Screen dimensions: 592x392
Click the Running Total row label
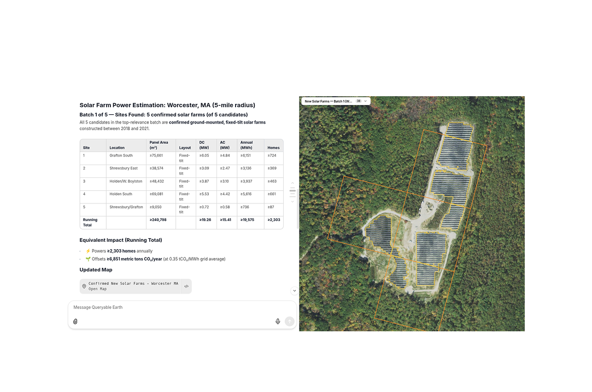point(90,223)
